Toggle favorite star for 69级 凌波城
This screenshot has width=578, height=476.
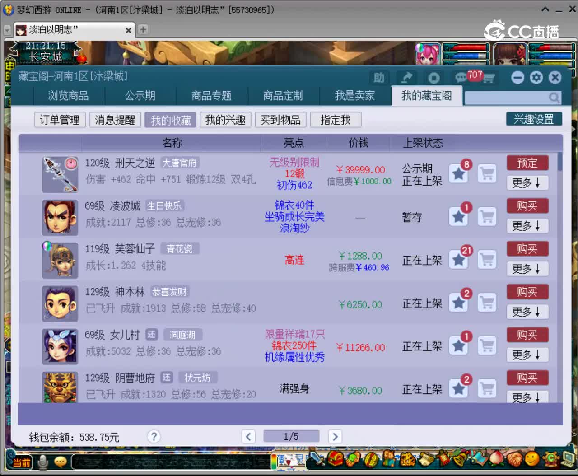point(458,217)
